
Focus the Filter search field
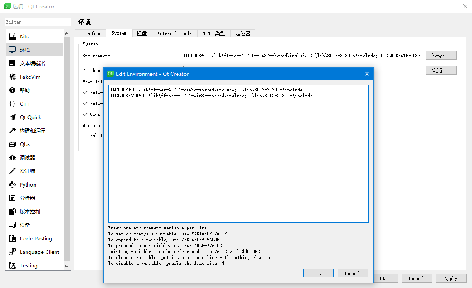(x=38, y=22)
